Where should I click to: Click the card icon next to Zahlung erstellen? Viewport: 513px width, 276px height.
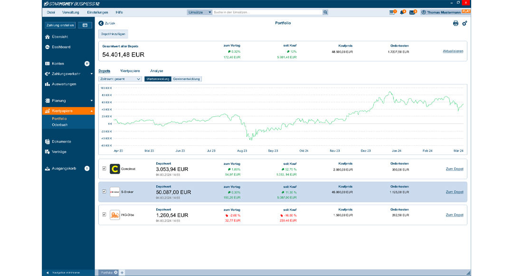pyautogui.click(x=85, y=25)
